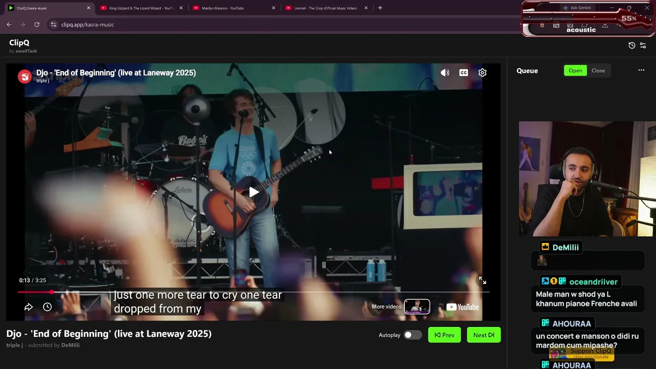Skip to next clip with Next button
The image size is (656, 369).
point(484,335)
